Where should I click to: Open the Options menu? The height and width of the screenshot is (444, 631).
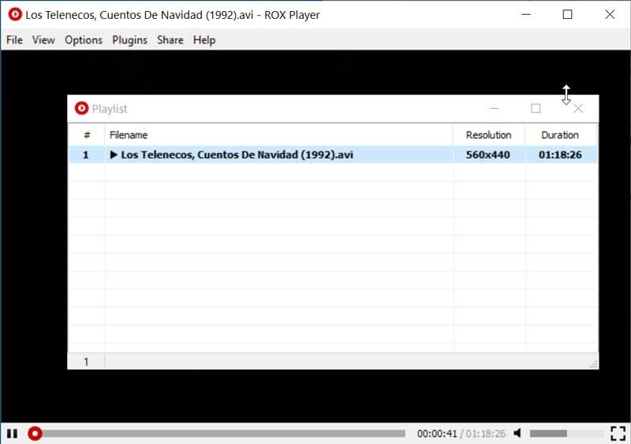84,40
